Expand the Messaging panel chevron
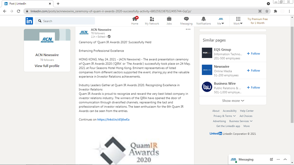 click(x=285, y=159)
